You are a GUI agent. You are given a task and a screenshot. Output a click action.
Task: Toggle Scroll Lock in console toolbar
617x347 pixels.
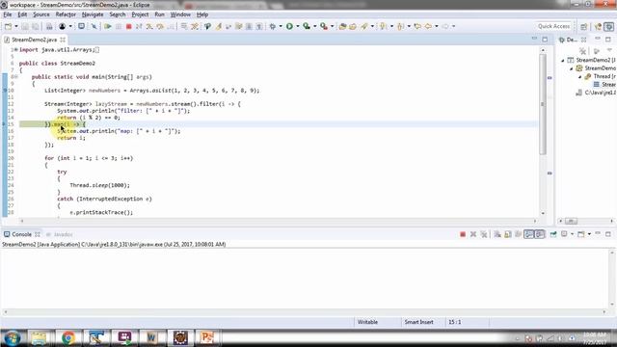[x=508, y=234]
